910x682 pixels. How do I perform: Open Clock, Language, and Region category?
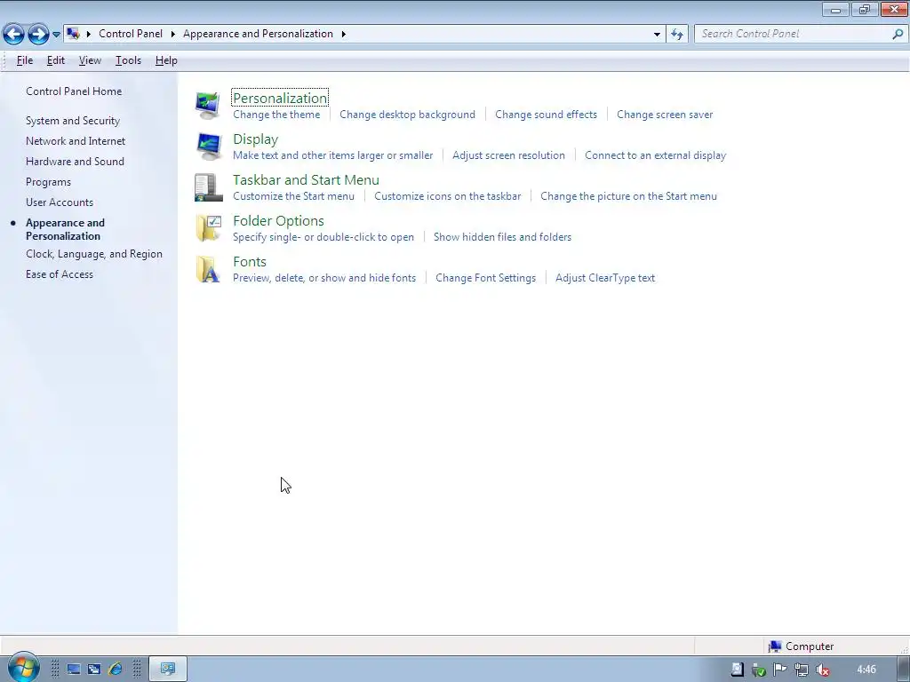coord(94,254)
